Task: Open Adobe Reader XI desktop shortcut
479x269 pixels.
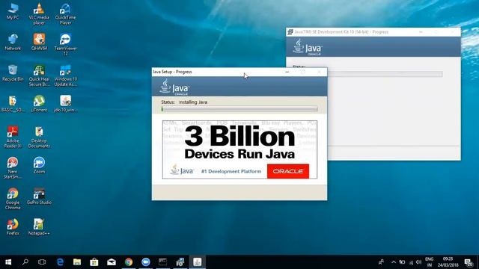Action: click(13, 137)
